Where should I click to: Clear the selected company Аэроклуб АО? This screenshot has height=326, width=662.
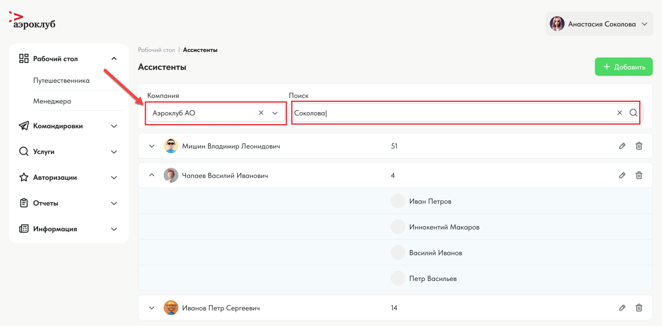click(261, 113)
